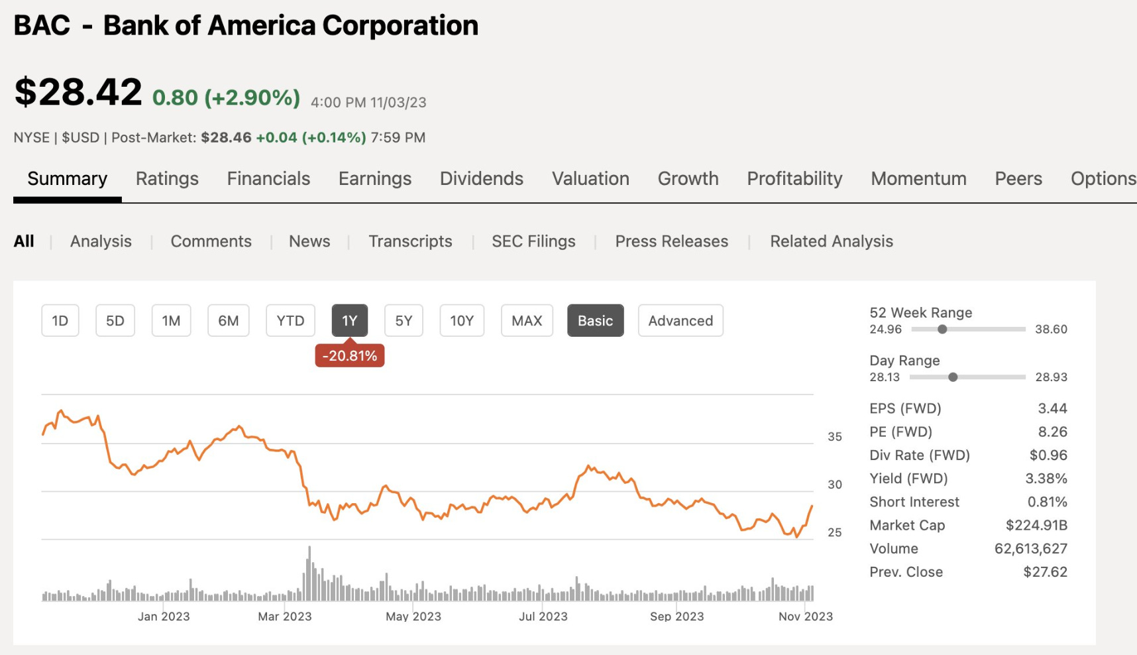Click the March 2023 volume spike bar
The width and height of the screenshot is (1137, 655).
pos(309,573)
